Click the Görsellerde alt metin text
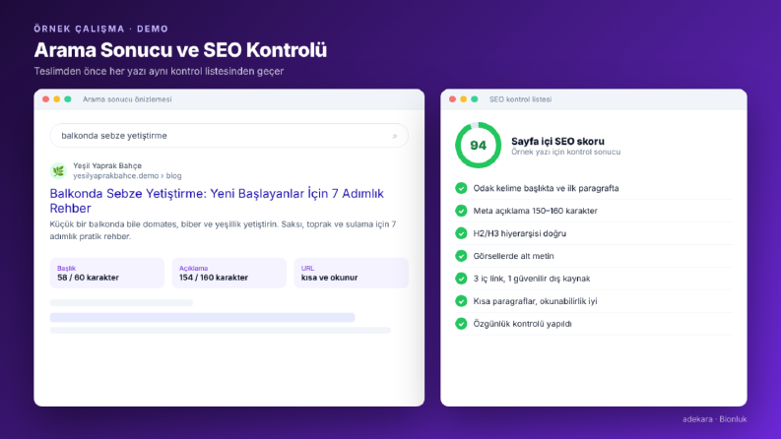This screenshot has height=439, width=781. pos(513,256)
